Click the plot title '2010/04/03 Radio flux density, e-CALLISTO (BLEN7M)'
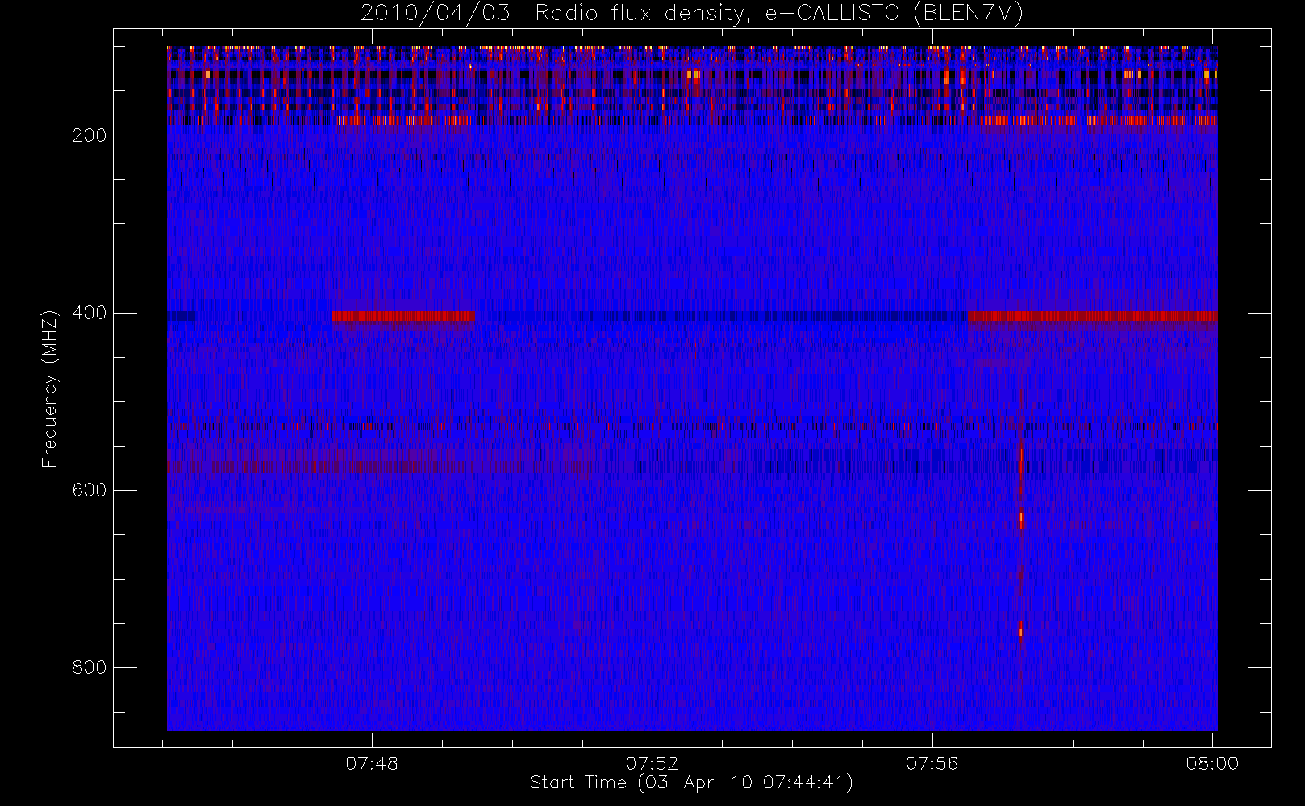 click(x=692, y=14)
